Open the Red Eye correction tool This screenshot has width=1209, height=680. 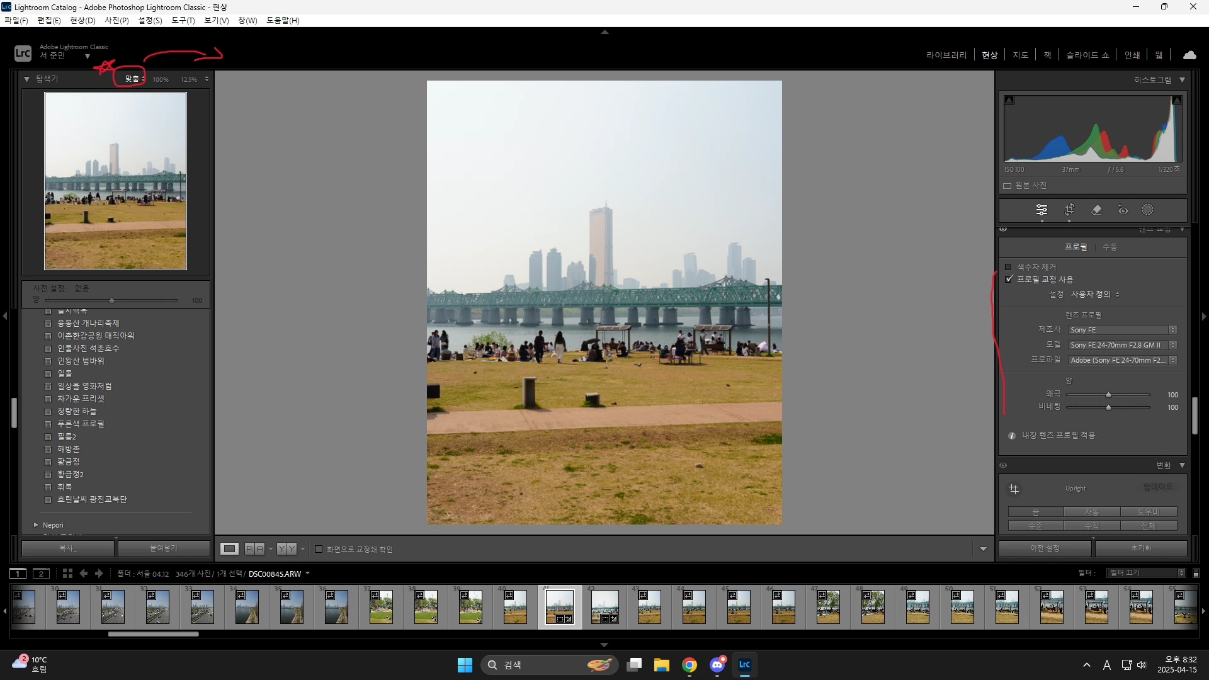click(1123, 210)
